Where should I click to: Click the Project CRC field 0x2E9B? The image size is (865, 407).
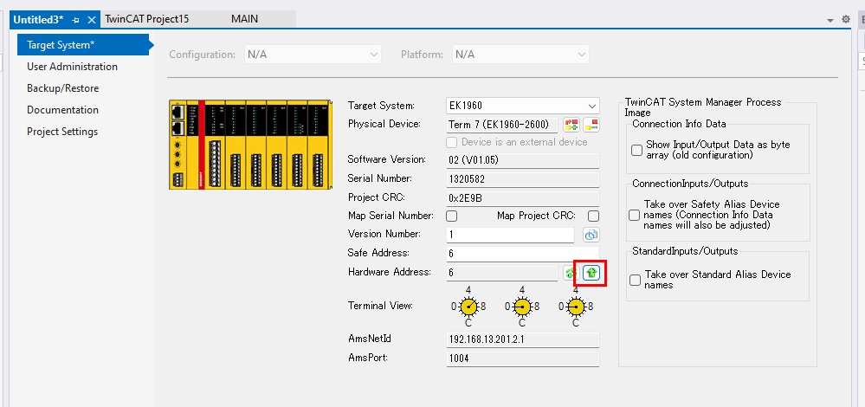(x=522, y=198)
